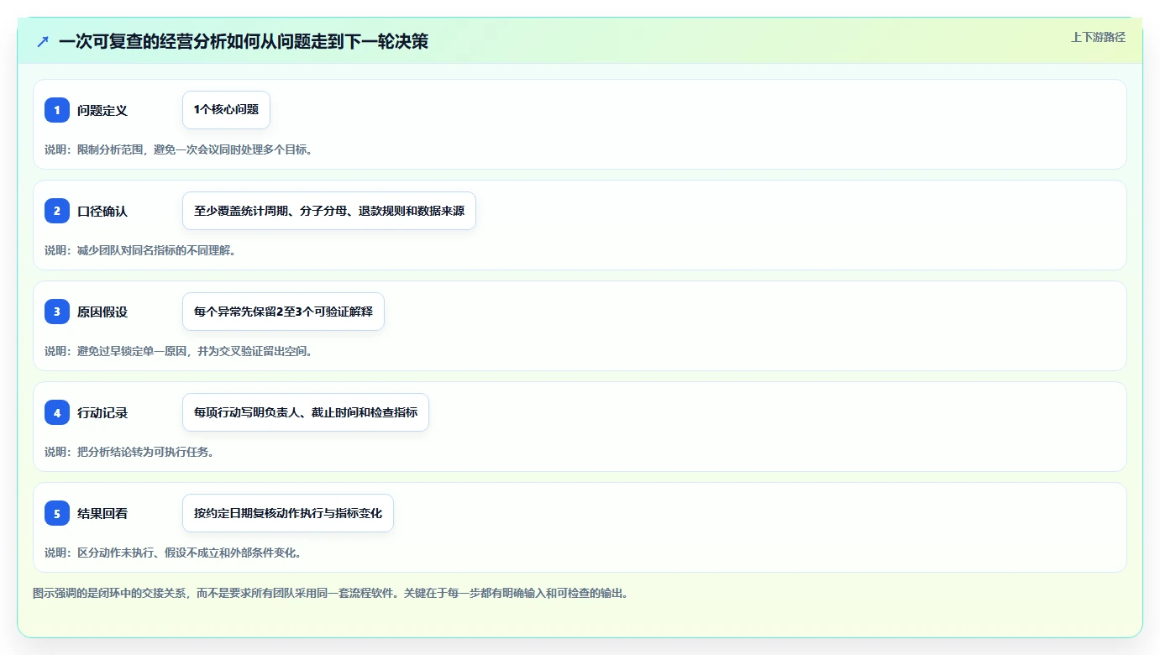
Task: Select the '1个核心问题' chip
Action: click(x=226, y=110)
